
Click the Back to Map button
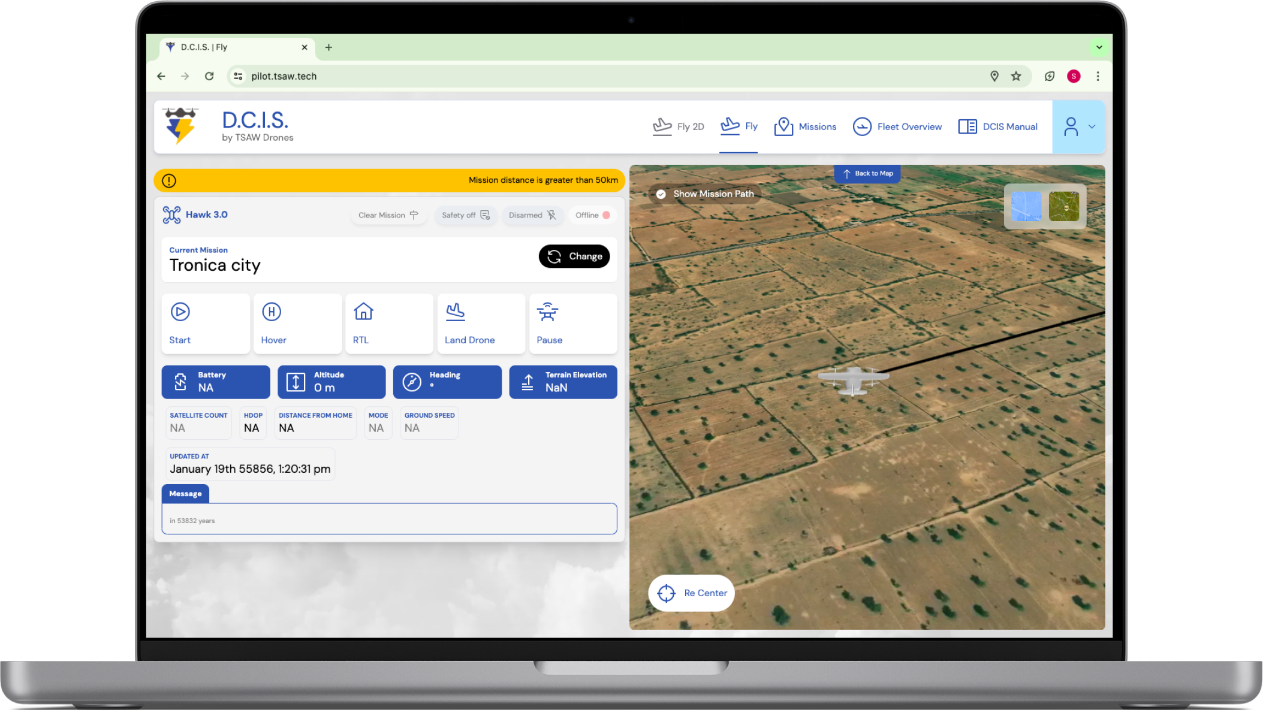coord(867,174)
